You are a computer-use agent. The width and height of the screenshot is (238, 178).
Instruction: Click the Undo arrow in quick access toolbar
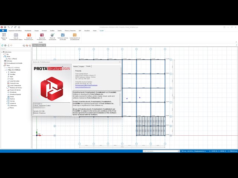pos(9,27)
